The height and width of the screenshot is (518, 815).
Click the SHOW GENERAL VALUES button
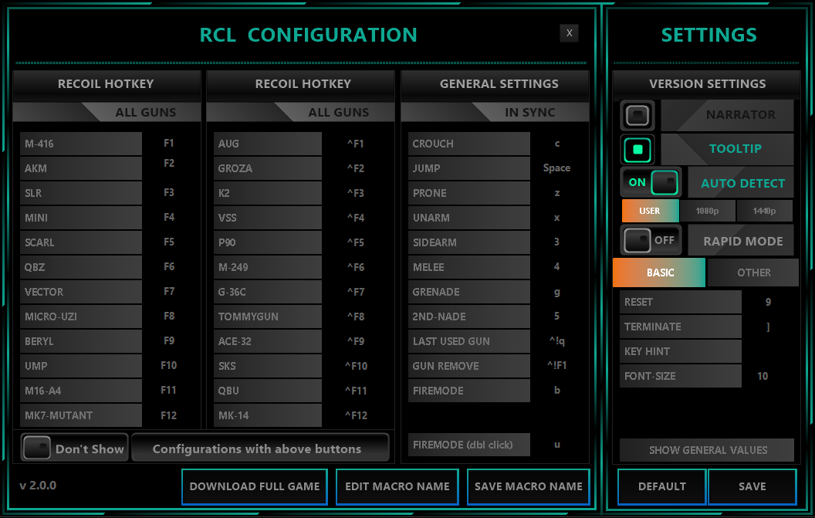(707, 450)
